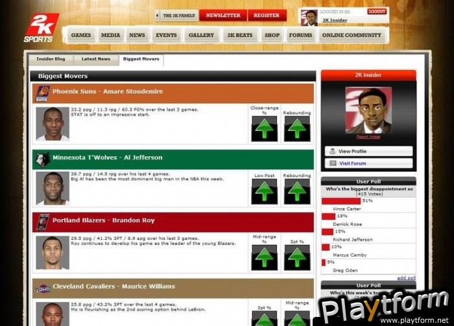Click the 2K Insider panel header
Viewport: 454px width, 326px height.
pyautogui.click(x=368, y=75)
